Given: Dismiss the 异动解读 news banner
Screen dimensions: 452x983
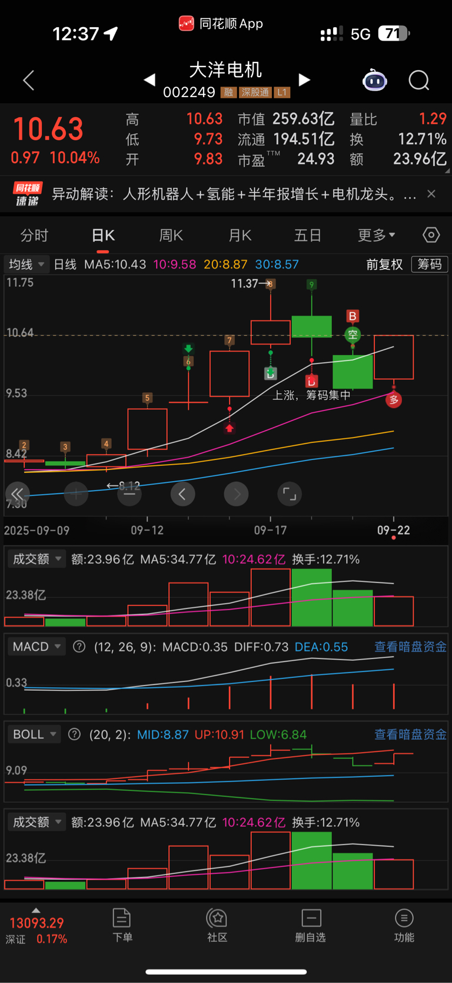Looking at the screenshot, I should (x=431, y=194).
